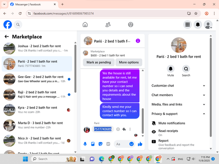Viewport: 219px width, 164px height.
Task: Go back with browser back arrow
Action: [x=5, y=14]
